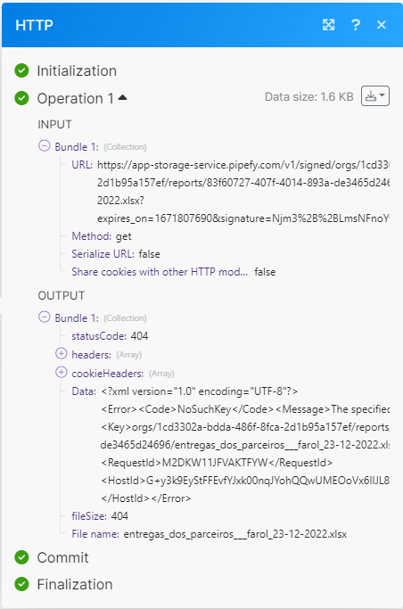403x609 pixels.
Task: Select the Finalization step label
Action: pos(75,585)
